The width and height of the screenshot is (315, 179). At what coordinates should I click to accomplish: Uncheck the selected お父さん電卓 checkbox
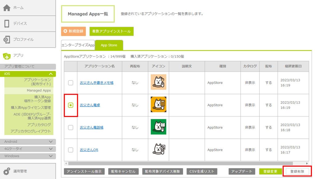click(x=71, y=105)
